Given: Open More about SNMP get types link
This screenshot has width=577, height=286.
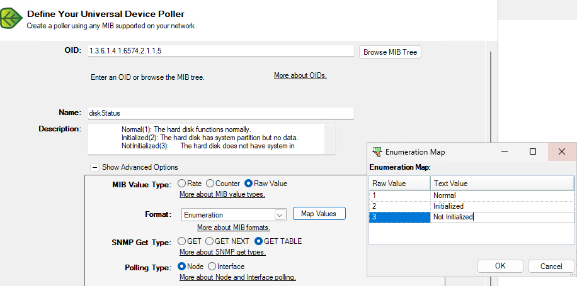Looking at the screenshot, I should (x=222, y=252).
